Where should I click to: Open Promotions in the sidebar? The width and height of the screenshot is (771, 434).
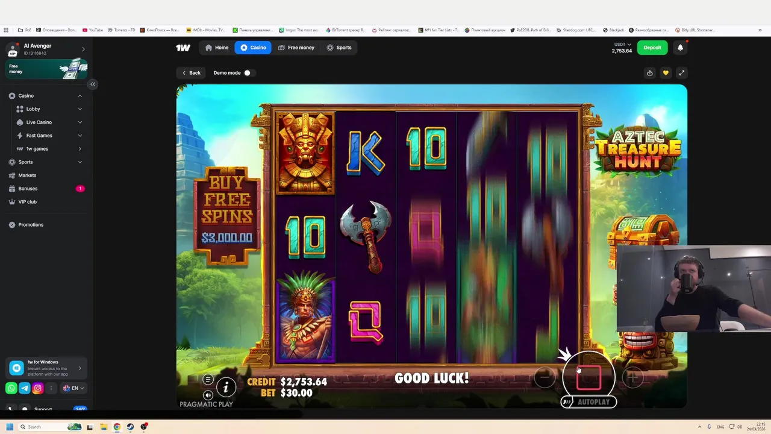[31, 225]
